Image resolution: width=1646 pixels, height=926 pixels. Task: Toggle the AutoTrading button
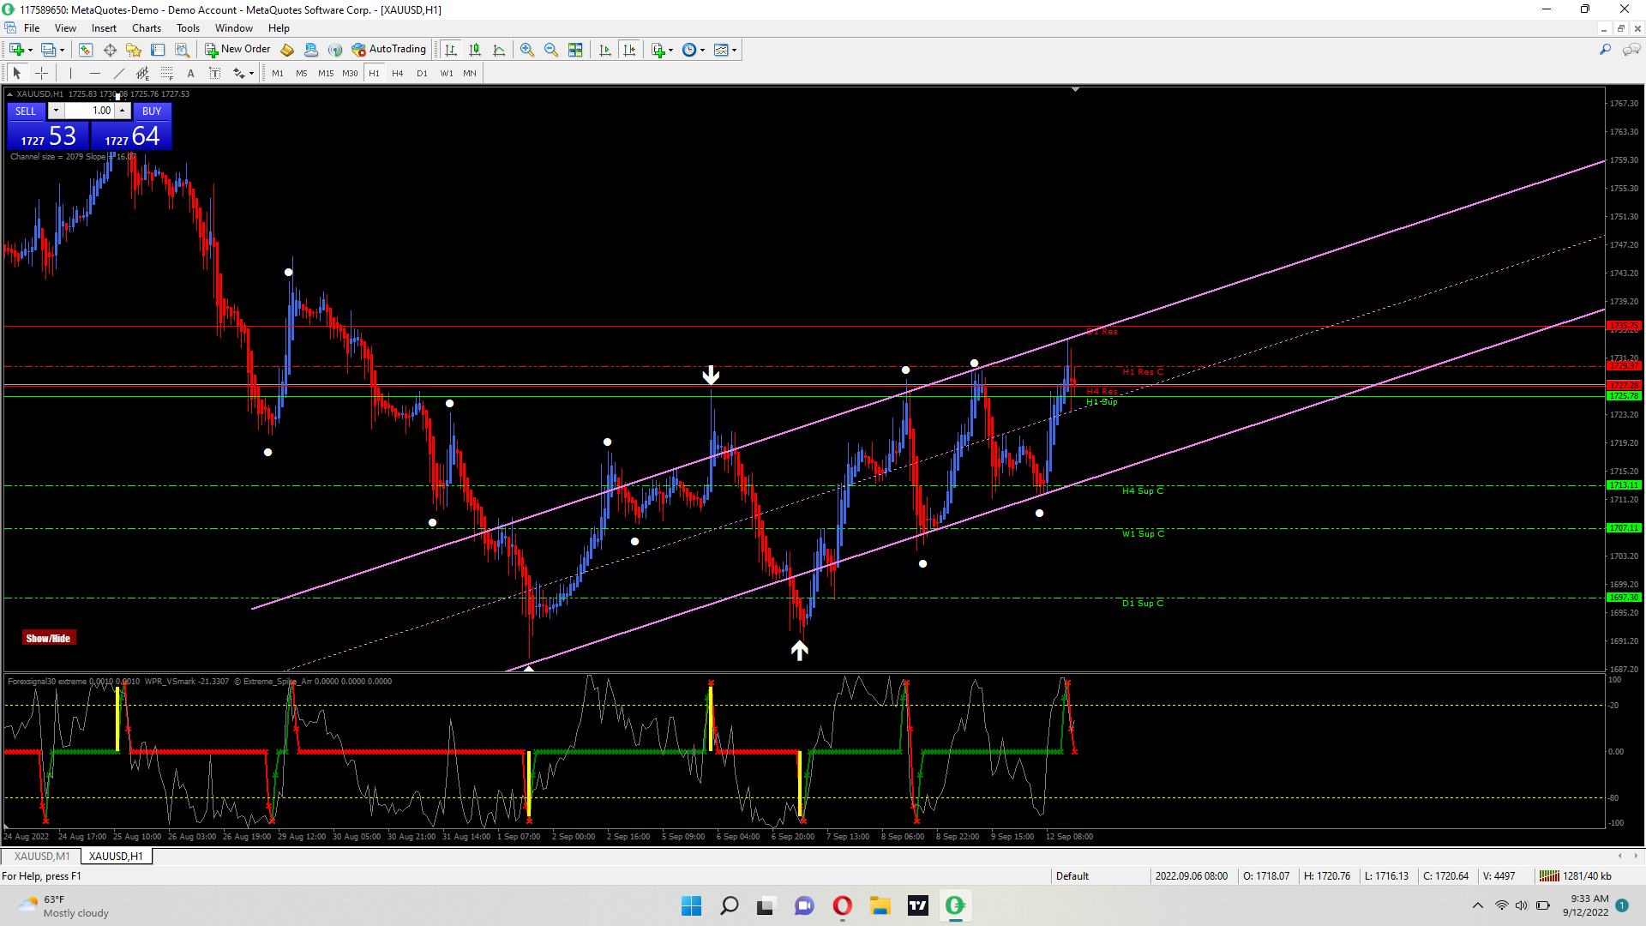click(389, 50)
